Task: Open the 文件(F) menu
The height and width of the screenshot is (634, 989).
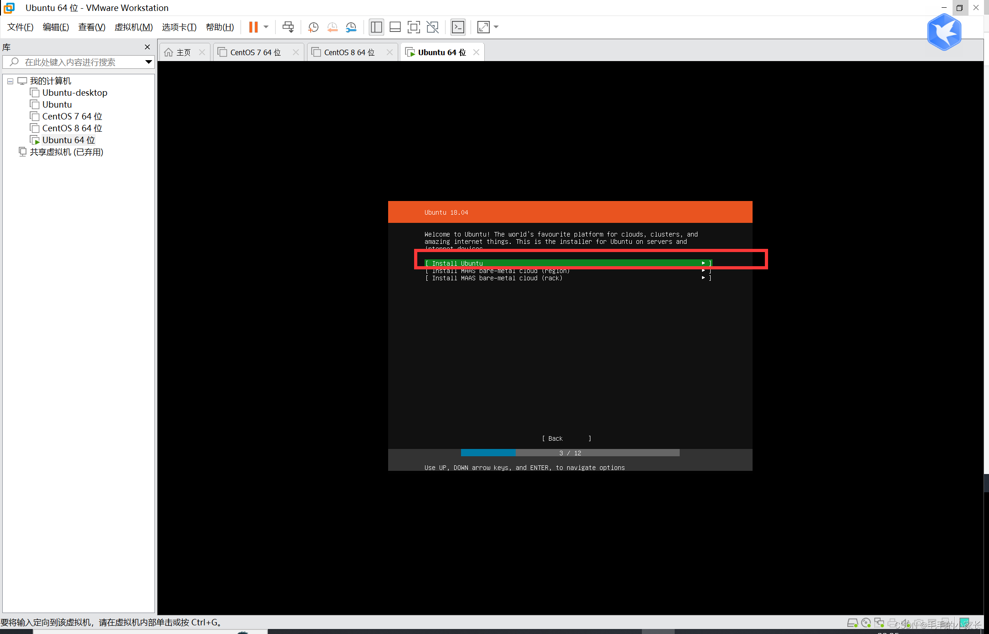Action: (20, 27)
